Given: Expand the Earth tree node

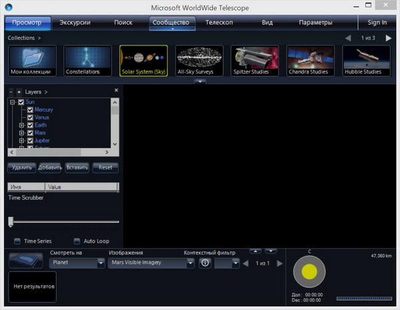Looking at the screenshot, I should pos(21,125).
